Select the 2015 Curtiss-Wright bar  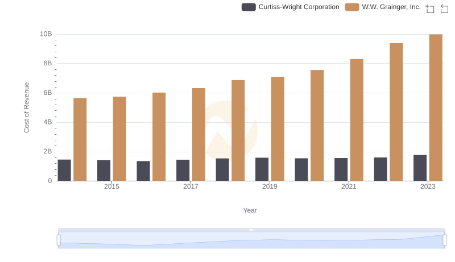click(x=104, y=170)
